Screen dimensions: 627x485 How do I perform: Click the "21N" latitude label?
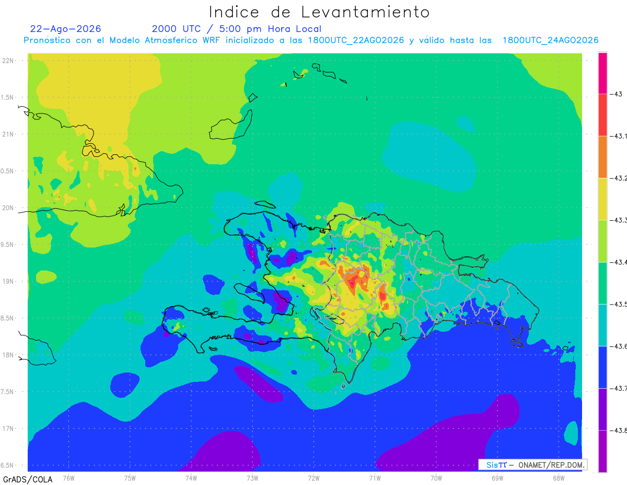(8, 134)
